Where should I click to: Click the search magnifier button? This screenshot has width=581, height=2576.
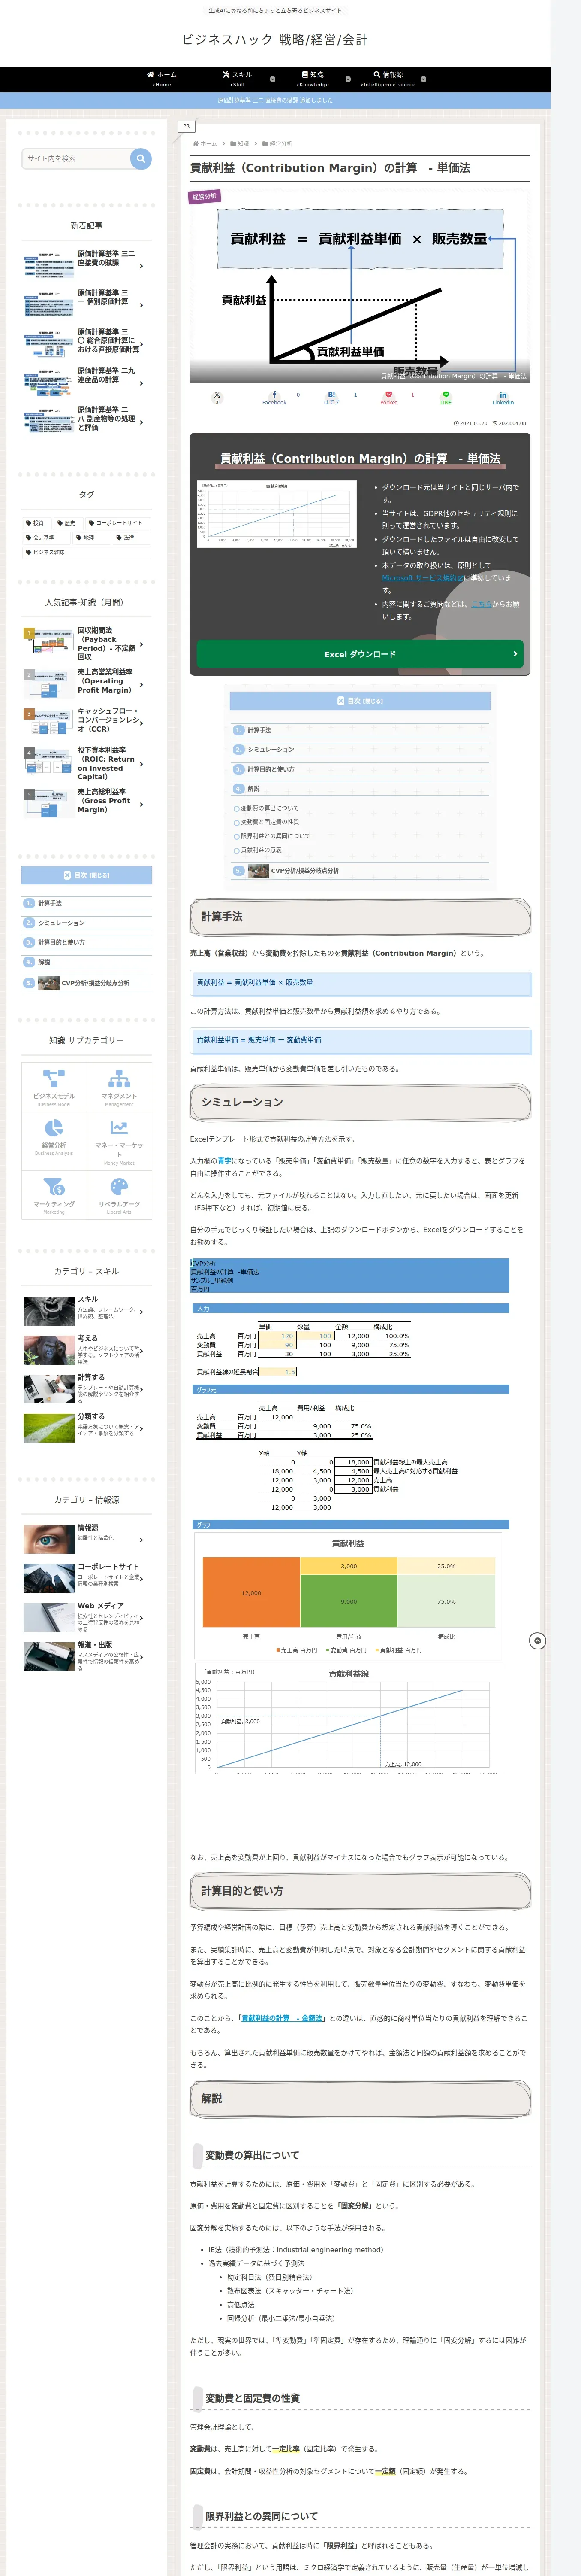(141, 158)
